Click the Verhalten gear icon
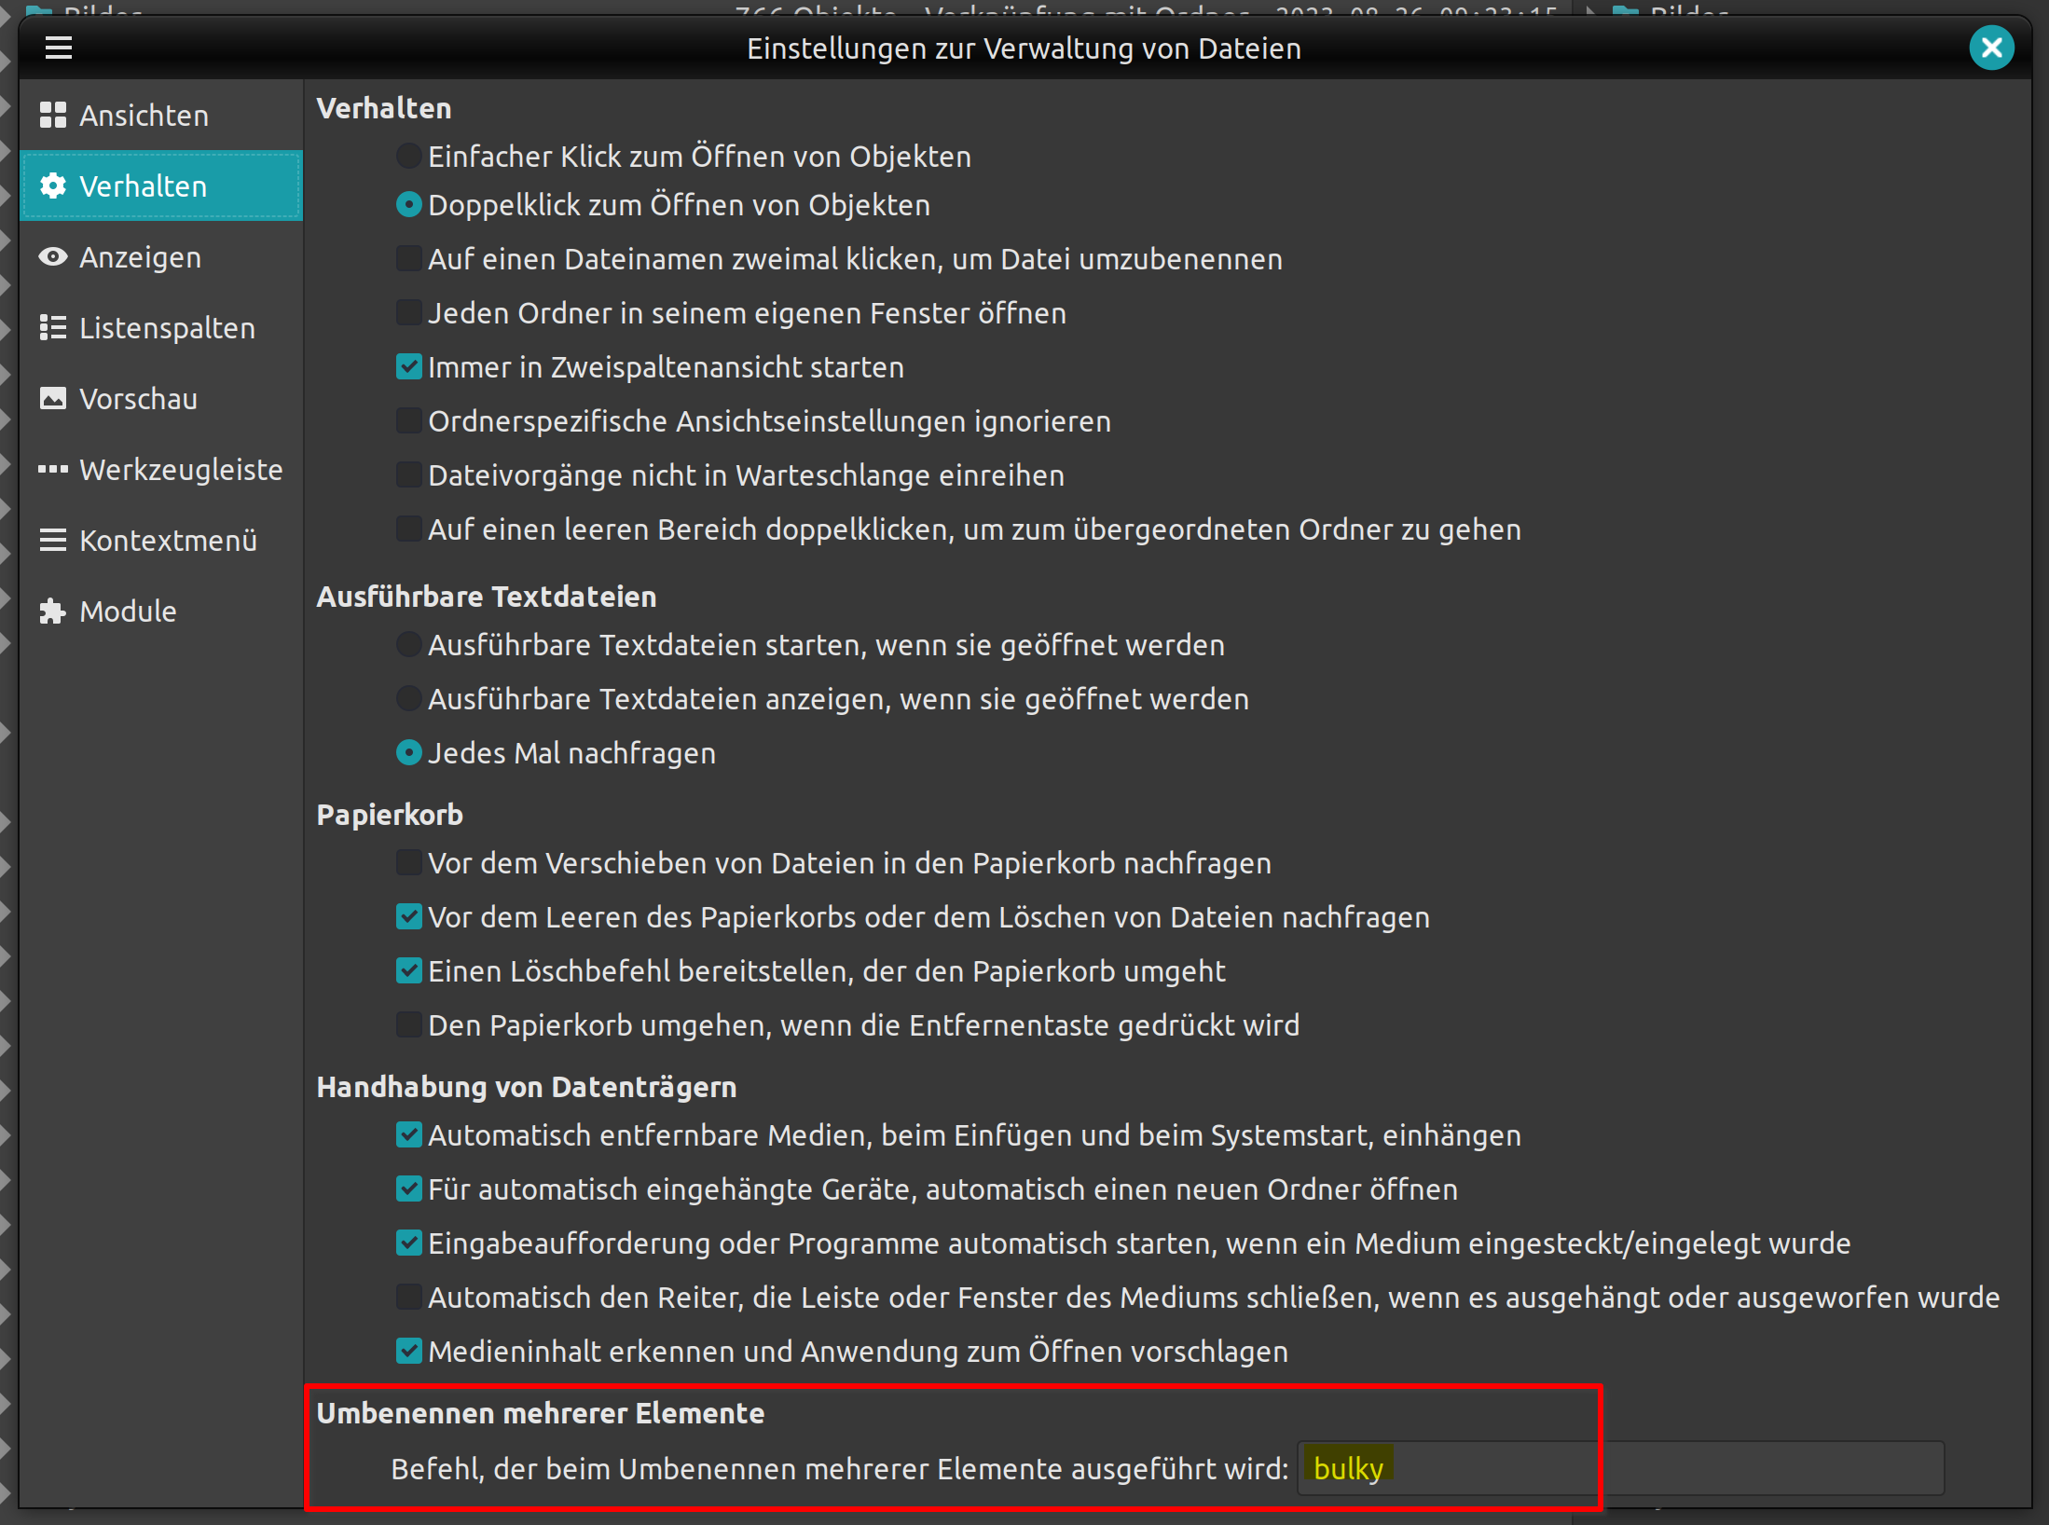2049x1525 pixels. (x=53, y=185)
